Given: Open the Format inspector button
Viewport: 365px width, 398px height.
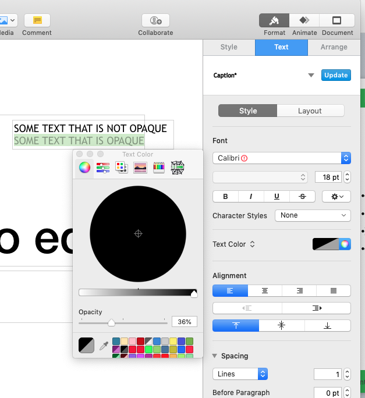Looking at the screenshot, I should pos(274,20).
